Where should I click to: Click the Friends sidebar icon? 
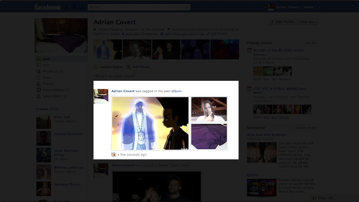click(x=39, y=83)
